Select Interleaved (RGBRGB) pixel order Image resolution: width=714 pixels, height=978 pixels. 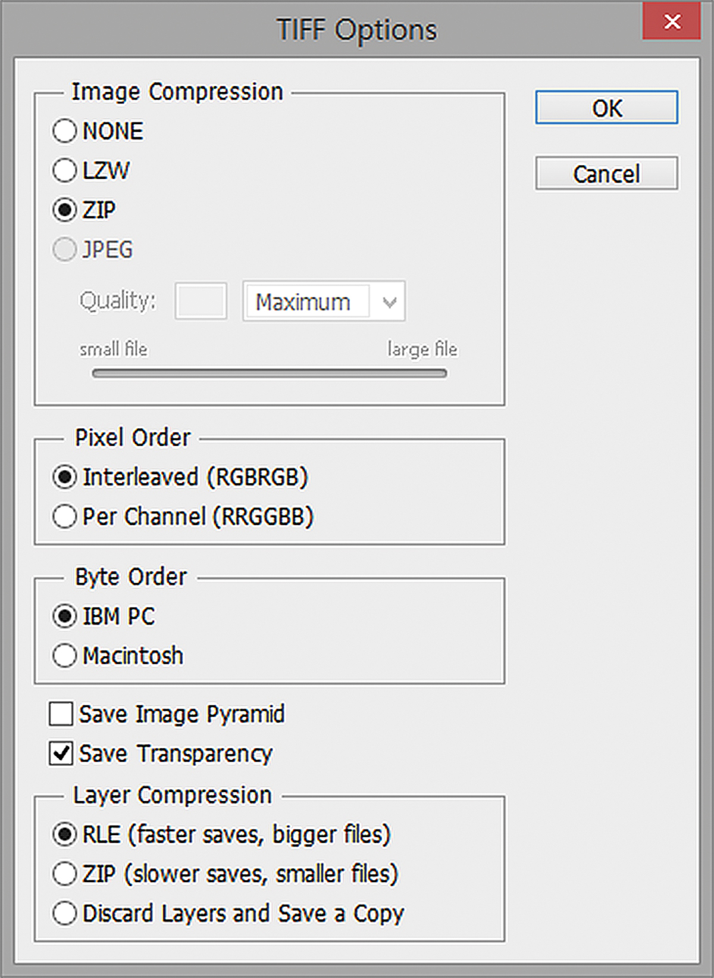tap(64, 477)
